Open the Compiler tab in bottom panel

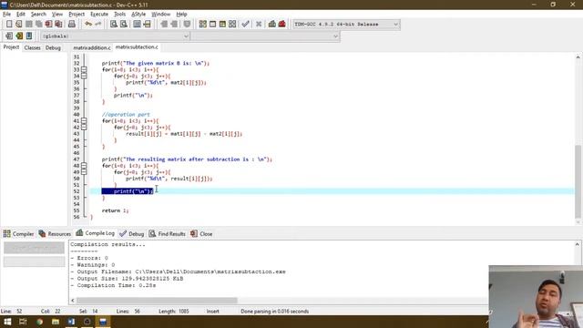(18, 233)
